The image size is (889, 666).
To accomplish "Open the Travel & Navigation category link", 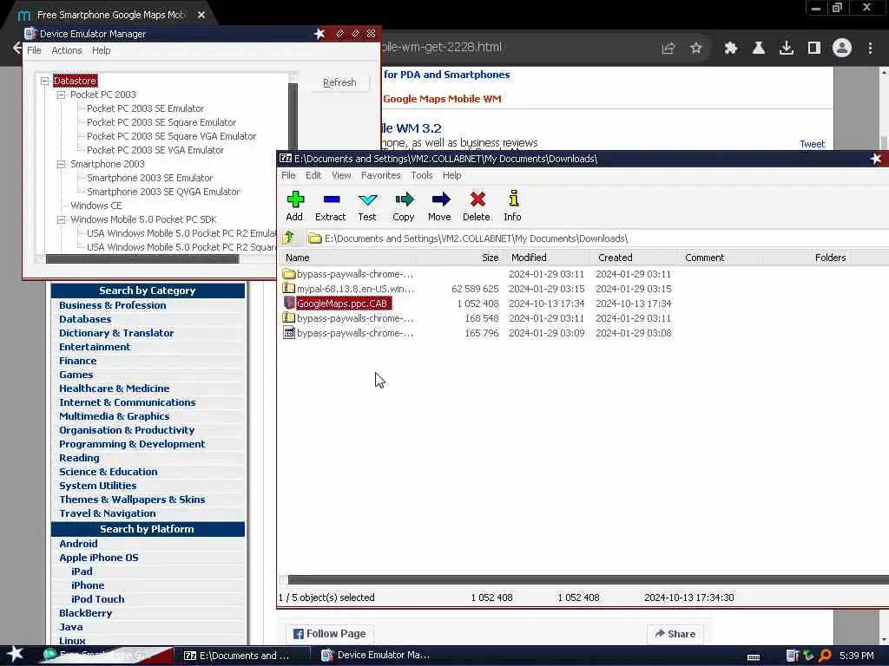I will pyautogui.click(x=107, y=513).
